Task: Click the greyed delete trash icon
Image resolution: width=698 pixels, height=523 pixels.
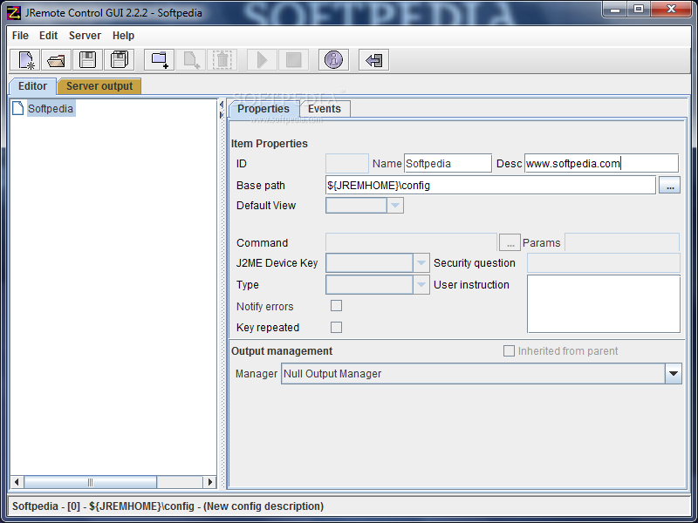Action: tap(222, 59)
